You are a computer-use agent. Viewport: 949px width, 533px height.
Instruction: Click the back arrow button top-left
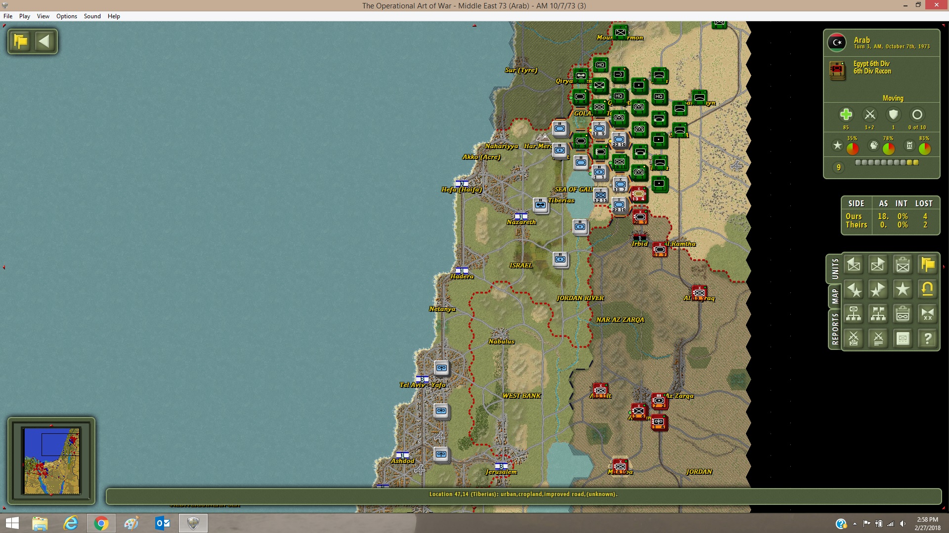click(x=44, y=41)
